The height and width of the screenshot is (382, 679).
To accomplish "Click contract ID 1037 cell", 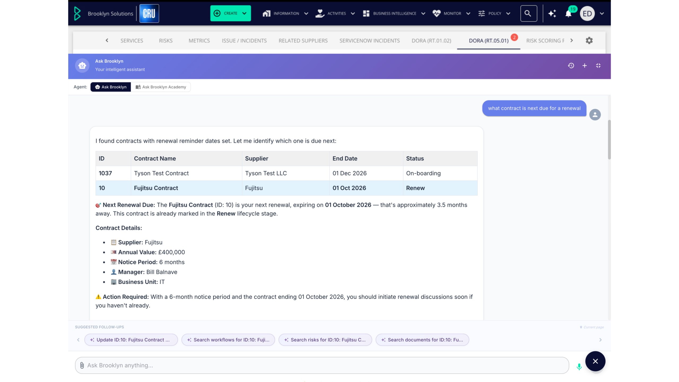I will click(113, 173).
